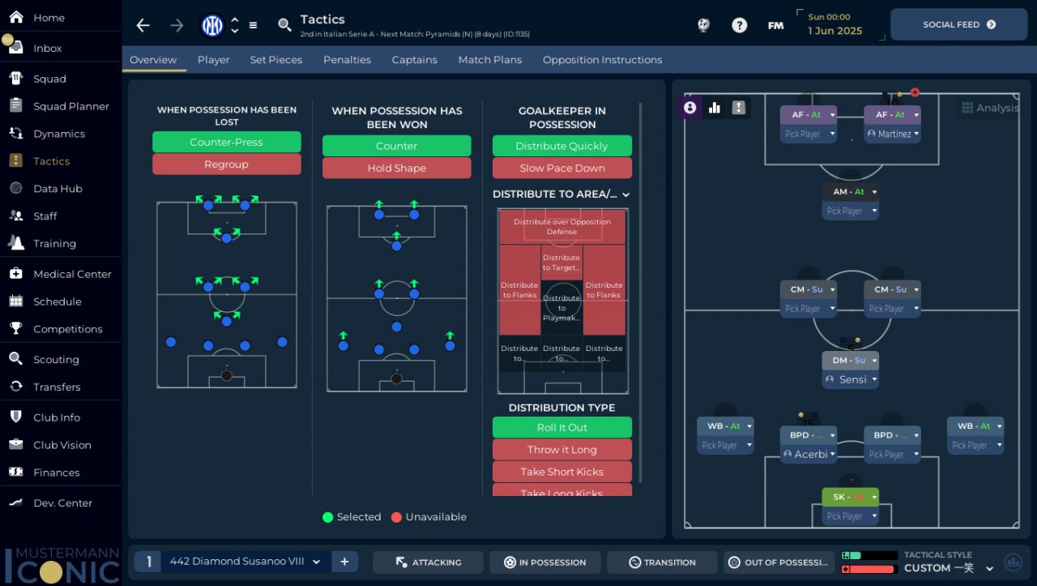Go to Squad in the sidebar

pos(61,79)
